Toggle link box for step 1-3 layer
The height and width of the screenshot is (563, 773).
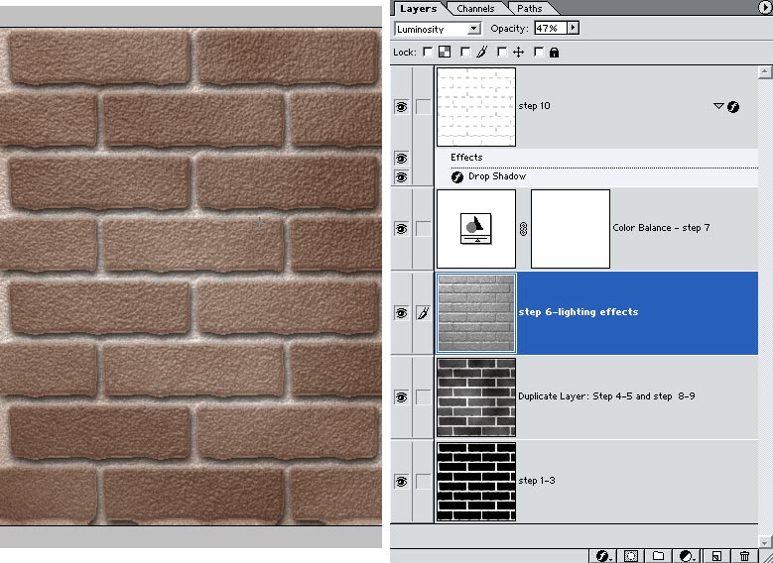423,482
